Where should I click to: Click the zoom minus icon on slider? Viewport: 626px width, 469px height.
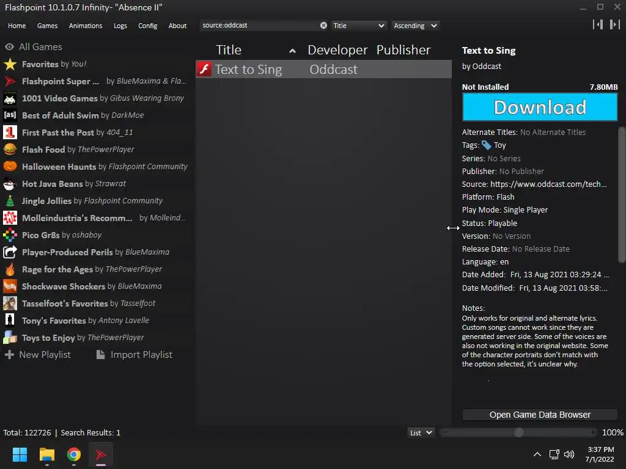(x=445, y=432)
